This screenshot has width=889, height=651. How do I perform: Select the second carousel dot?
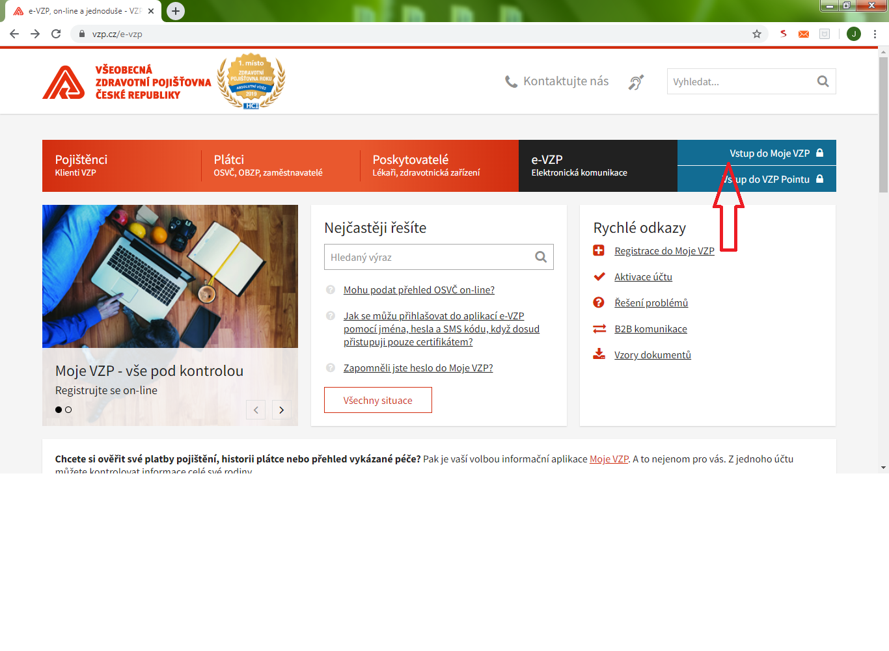point(68,410)
